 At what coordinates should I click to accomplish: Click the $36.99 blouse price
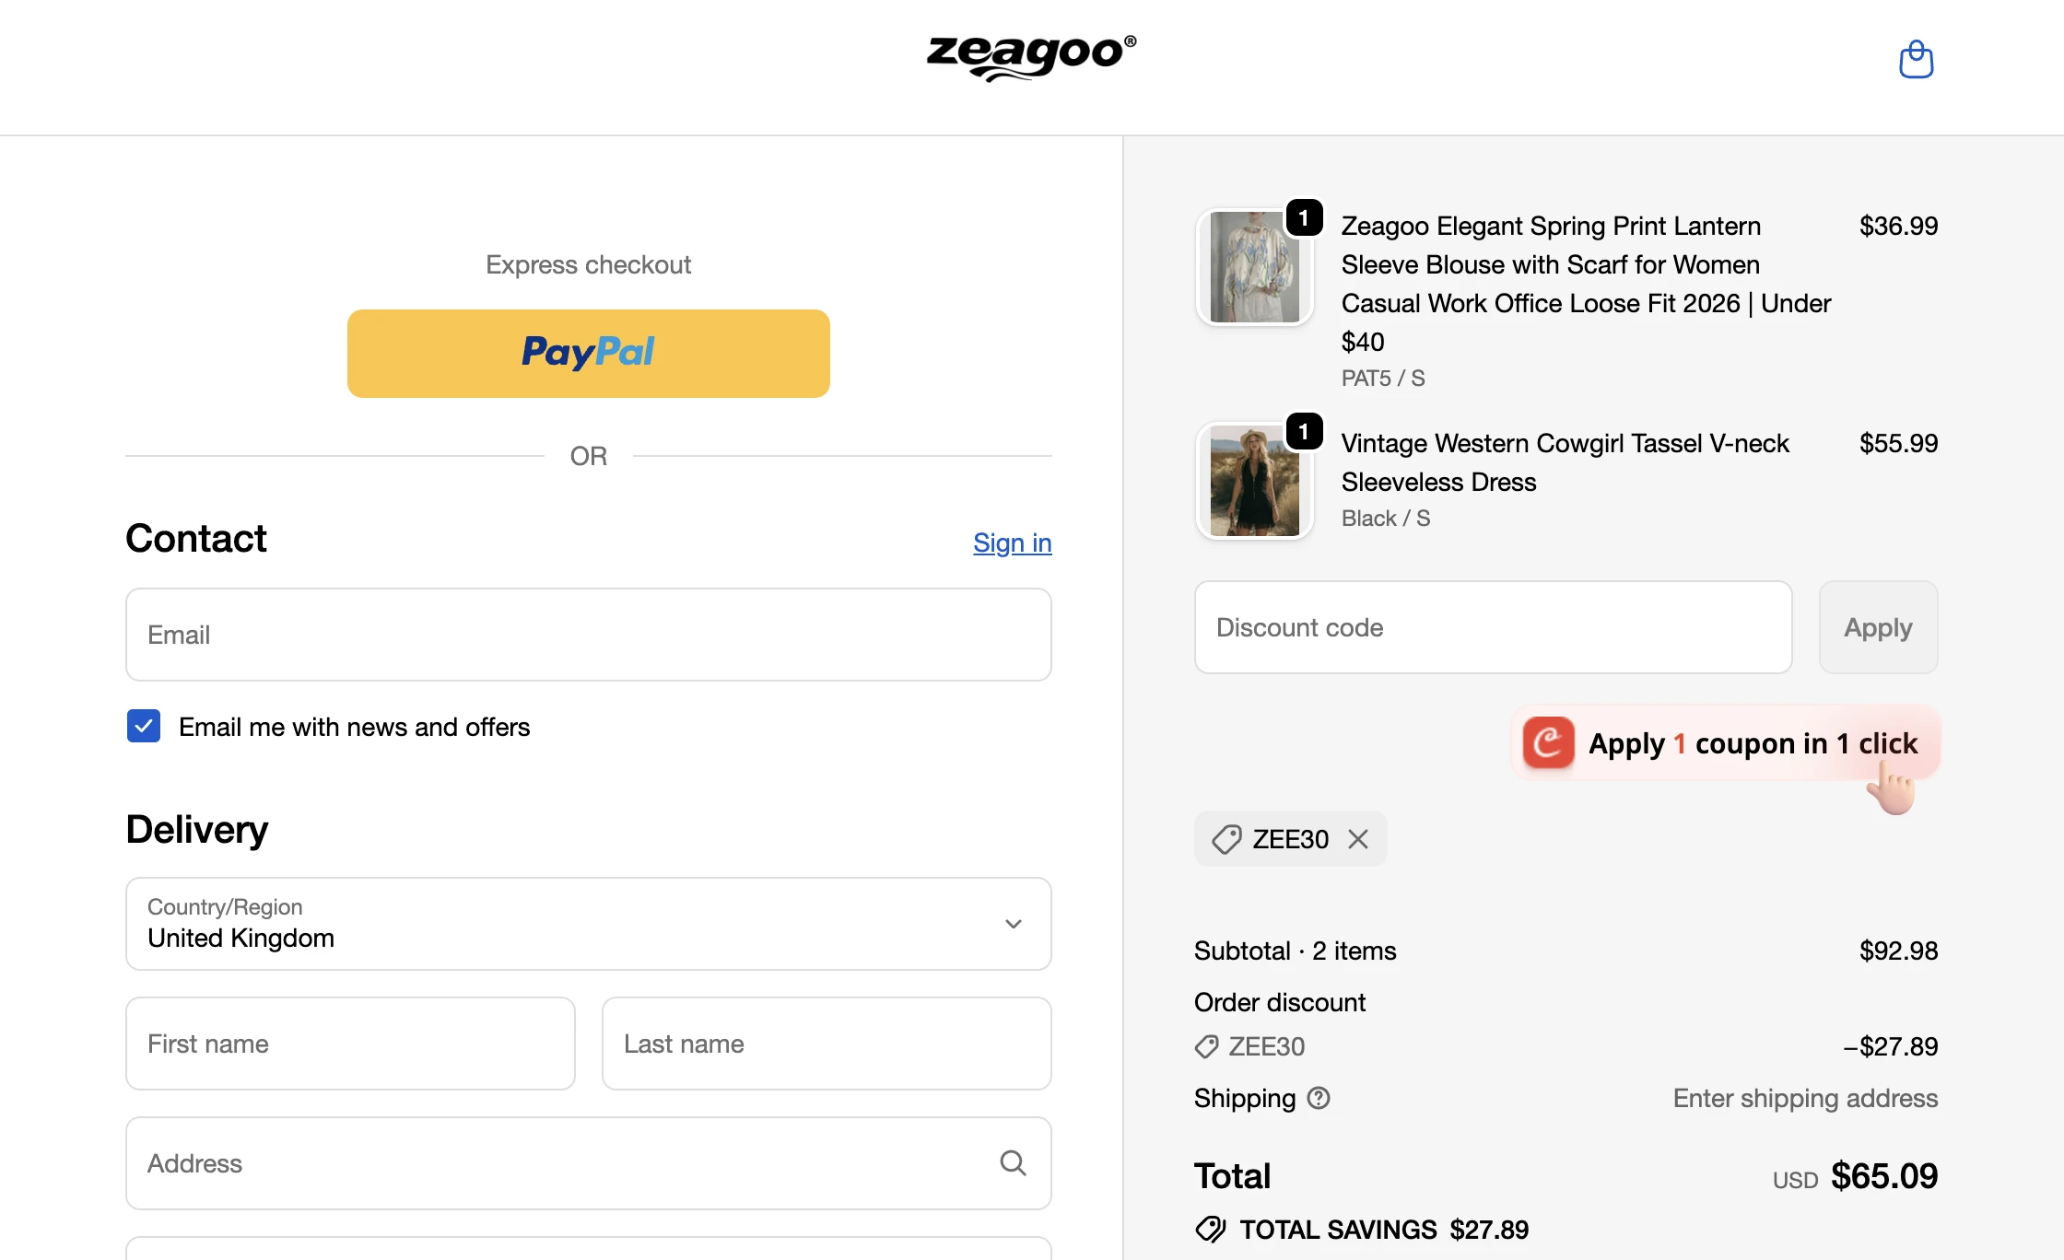1898,226
